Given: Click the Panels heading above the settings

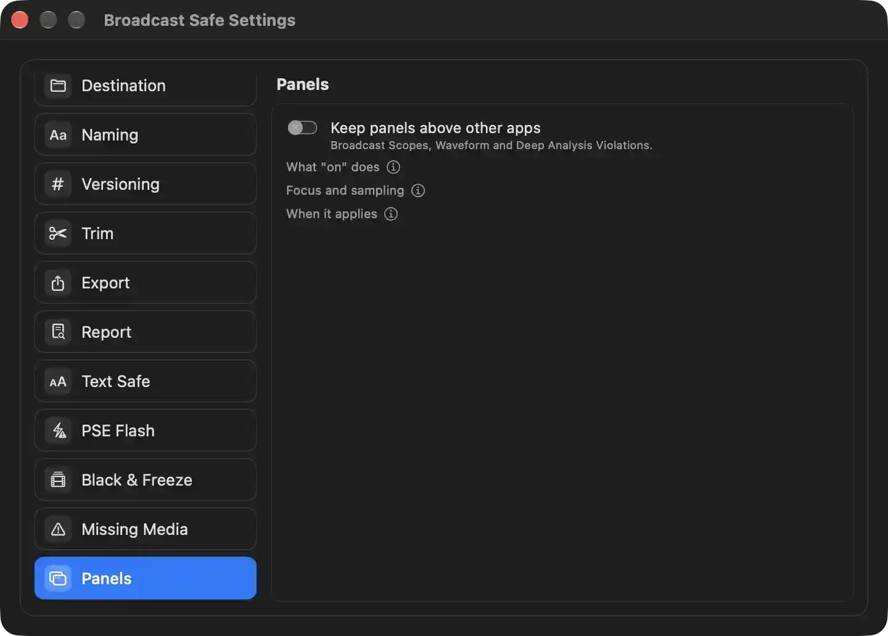Looking at the screenshot, I should (303, 84).
